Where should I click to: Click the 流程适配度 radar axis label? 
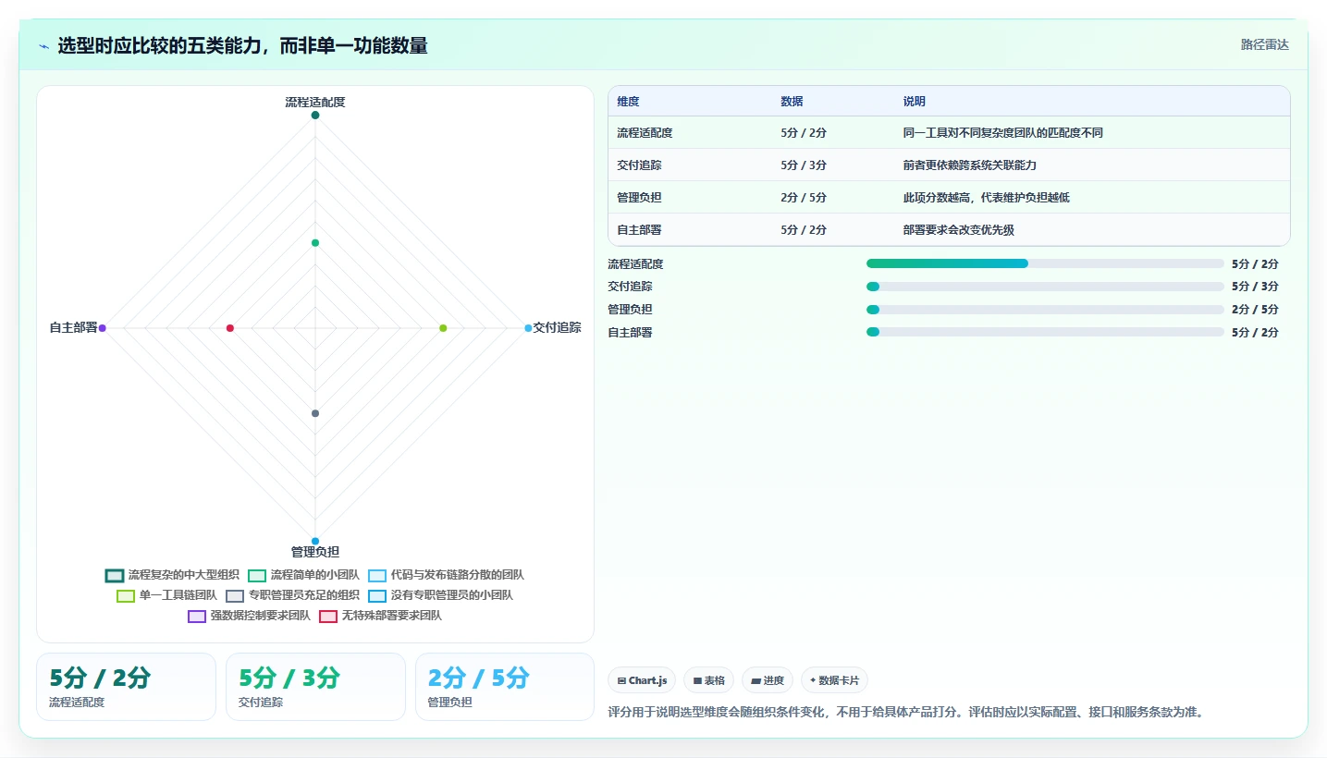[x=315, y=102]
